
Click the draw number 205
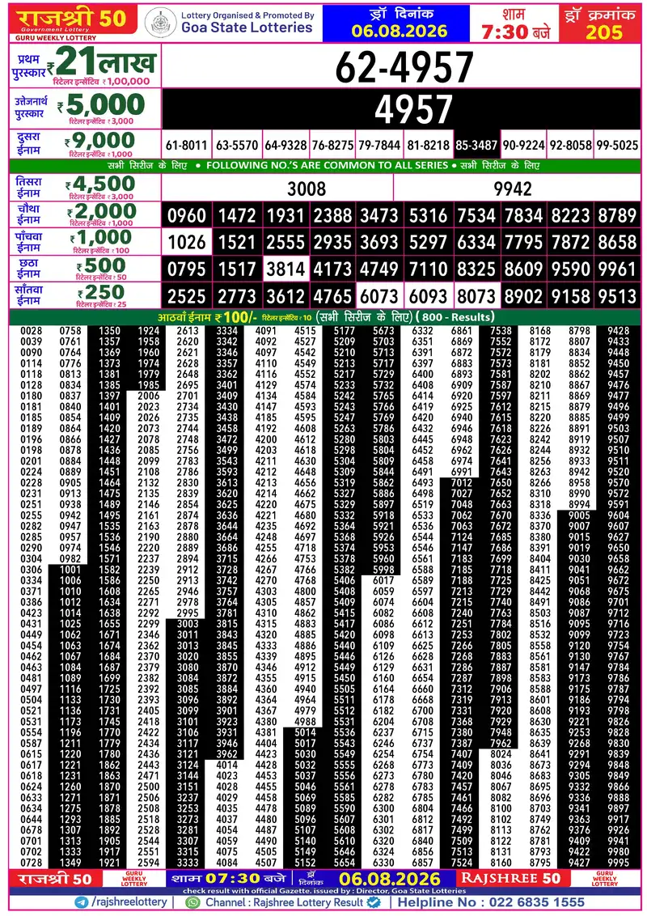click(x=604, y=32)
